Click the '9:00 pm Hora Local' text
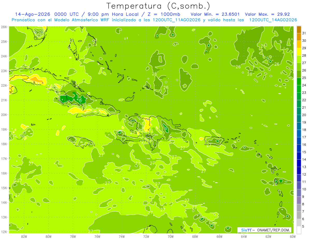Viewport: 311px width, 240px height. click(x=114, y=14)
